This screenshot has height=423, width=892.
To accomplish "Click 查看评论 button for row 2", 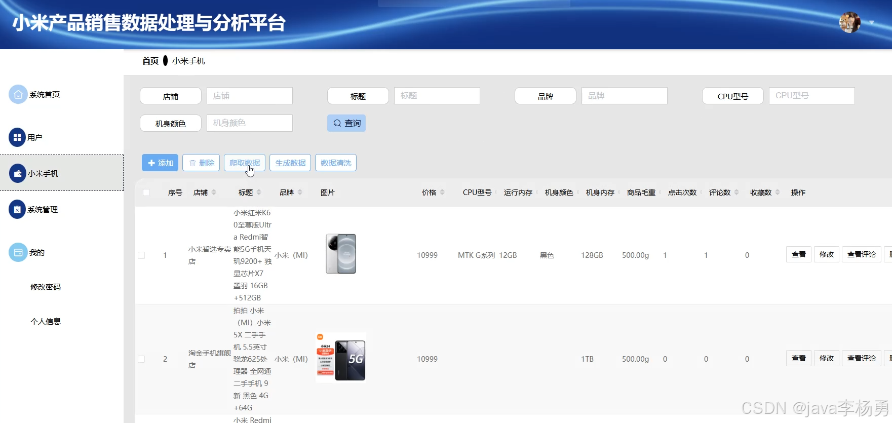I will 862,358.
